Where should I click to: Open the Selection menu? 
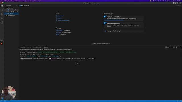pyautogui.click(x=16, y=1)
